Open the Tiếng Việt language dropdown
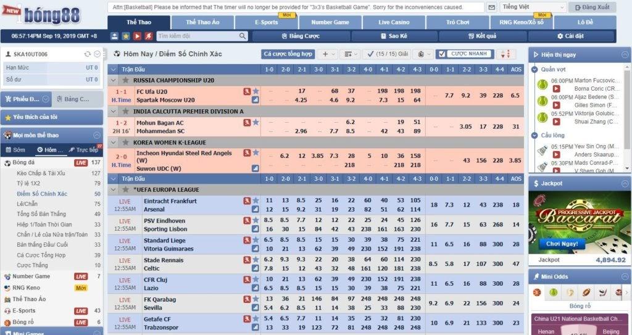Viewport: 632px width, 335px height. click(534, 7)
